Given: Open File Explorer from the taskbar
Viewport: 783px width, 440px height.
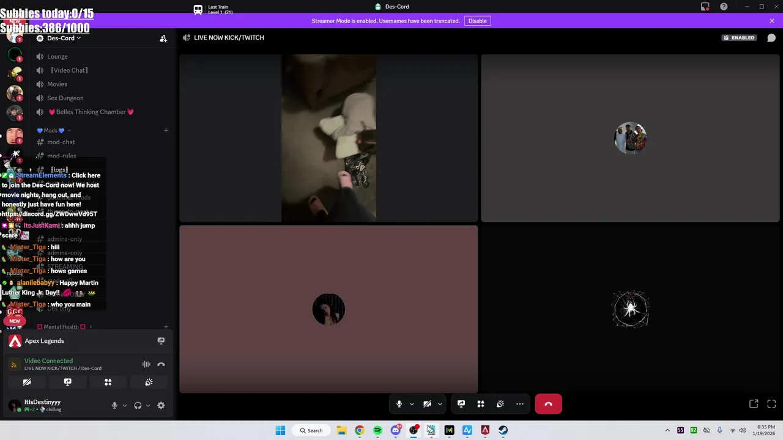Looking at the screenshot, I should coord(341,430).
